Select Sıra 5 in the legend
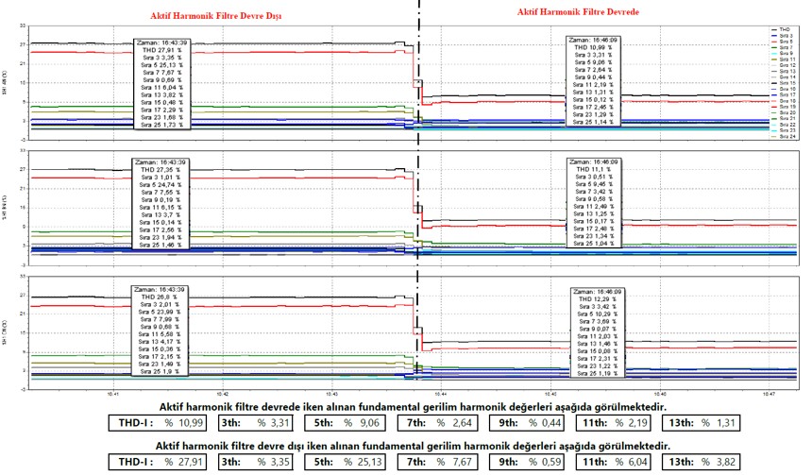Screen dimensions: 812x475 click(783, 42)
